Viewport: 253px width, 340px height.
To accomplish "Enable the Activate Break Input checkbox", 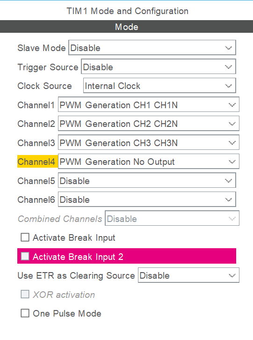I will click(x=25, y=237).
